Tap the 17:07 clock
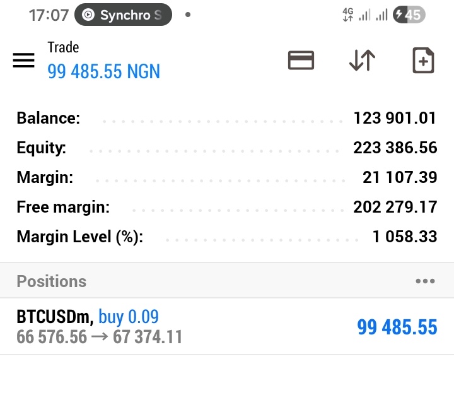This screenshot has height=400, width=454. tap(49, 15)
